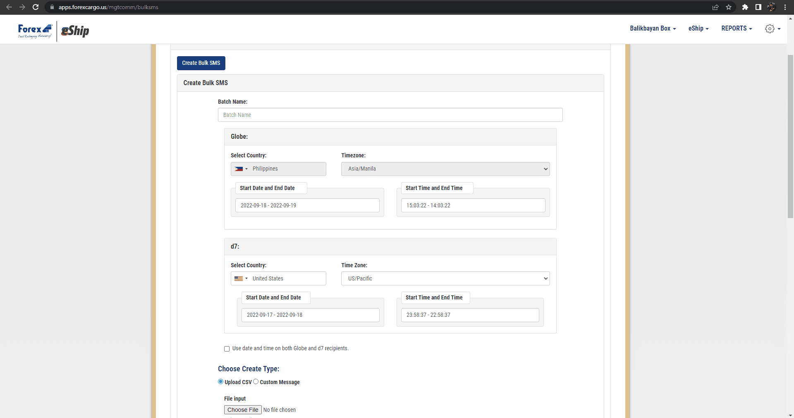
Task: Open Chrome three-dot menu
Action: [785, 7]
